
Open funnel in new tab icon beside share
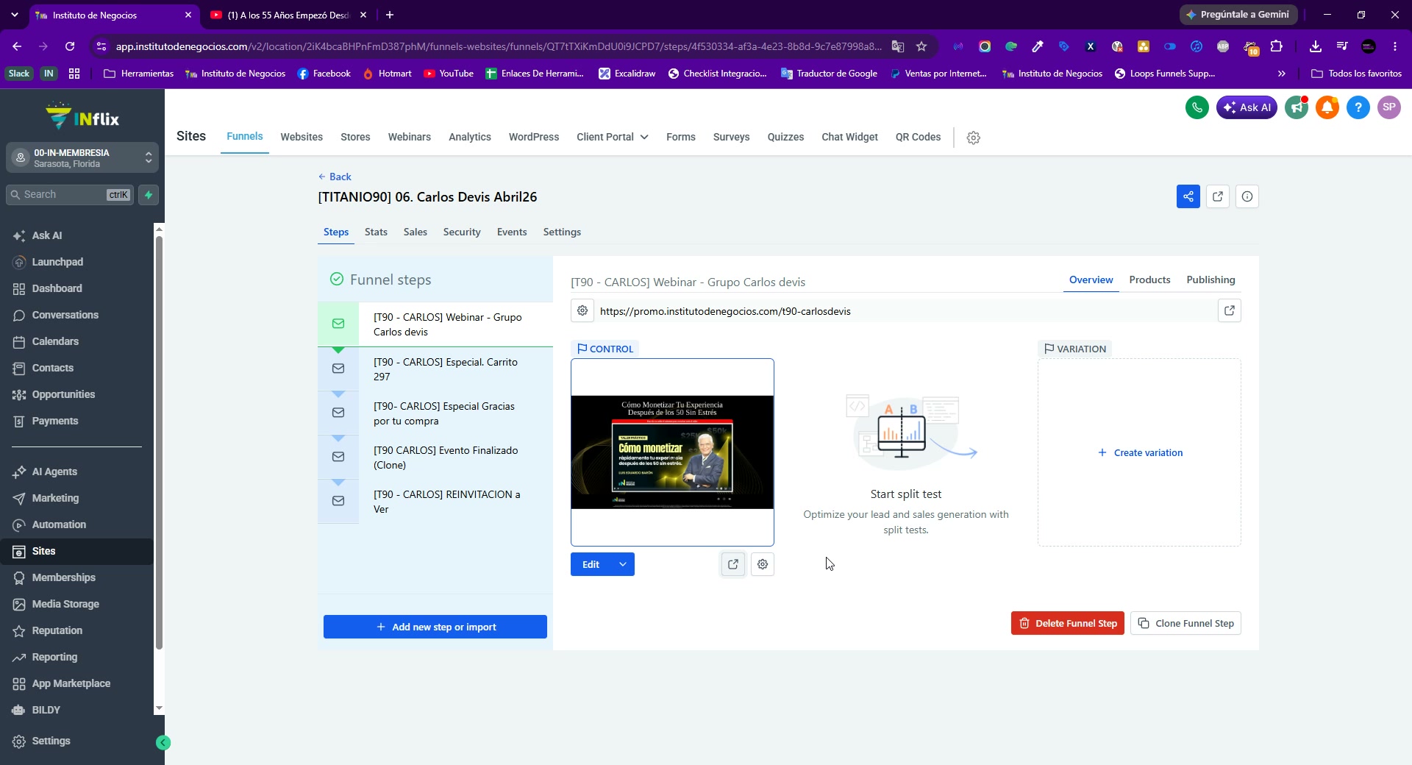[x=1218, y=196]
